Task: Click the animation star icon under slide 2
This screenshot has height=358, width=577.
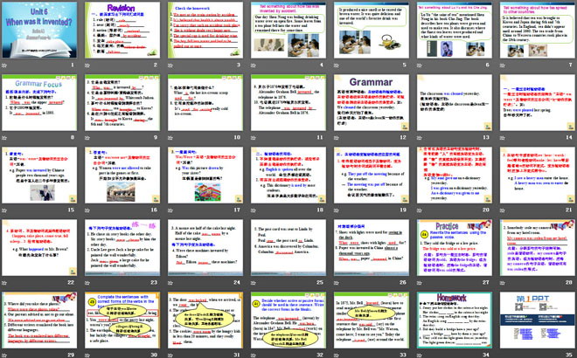Action: coord(87,65)
